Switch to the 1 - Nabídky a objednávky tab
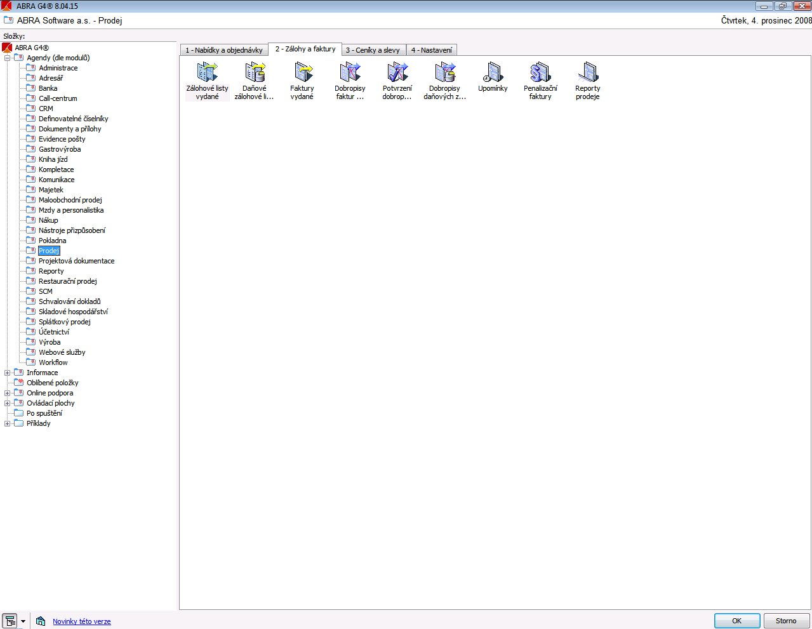 224,50
